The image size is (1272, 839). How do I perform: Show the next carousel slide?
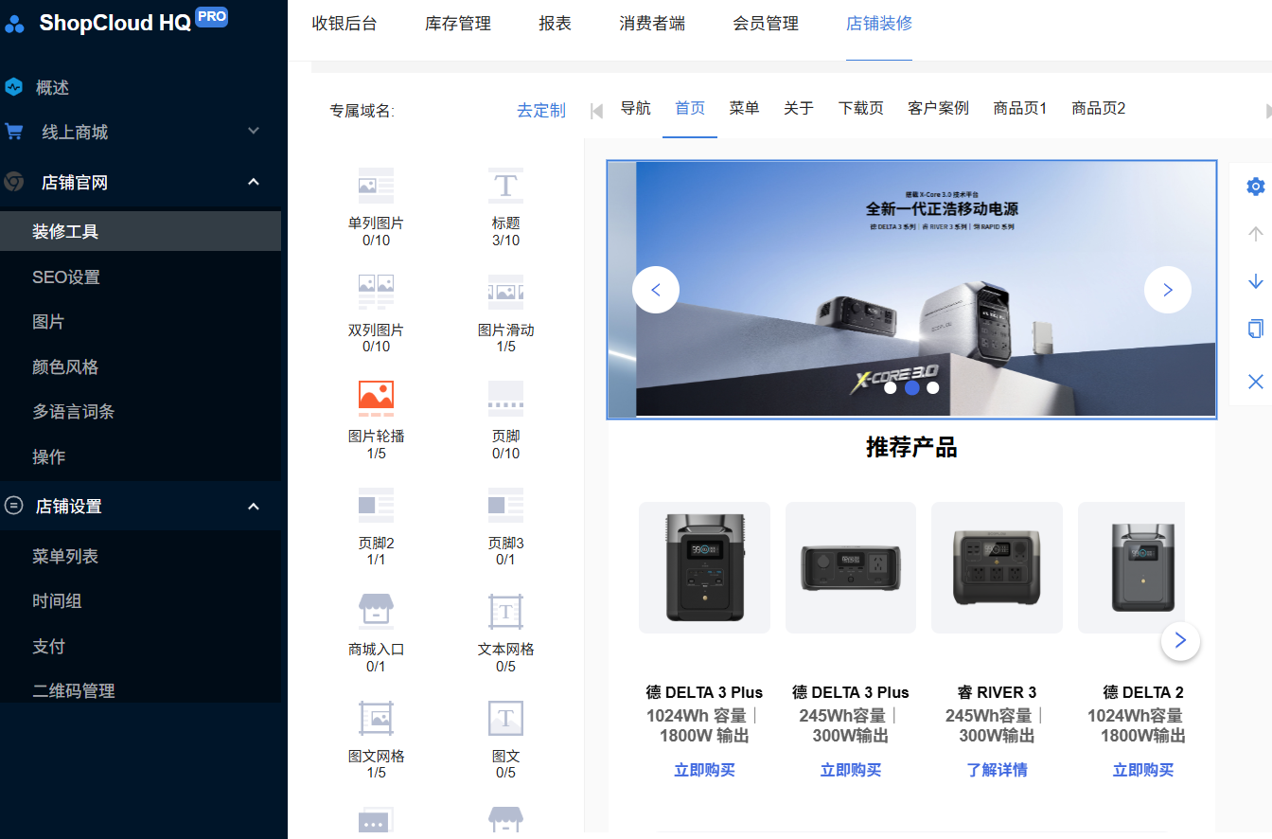click(x=1168, y=290)
